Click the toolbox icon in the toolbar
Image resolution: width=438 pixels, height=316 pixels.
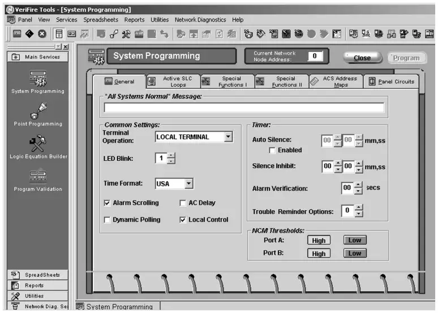(x=139, y=34)
